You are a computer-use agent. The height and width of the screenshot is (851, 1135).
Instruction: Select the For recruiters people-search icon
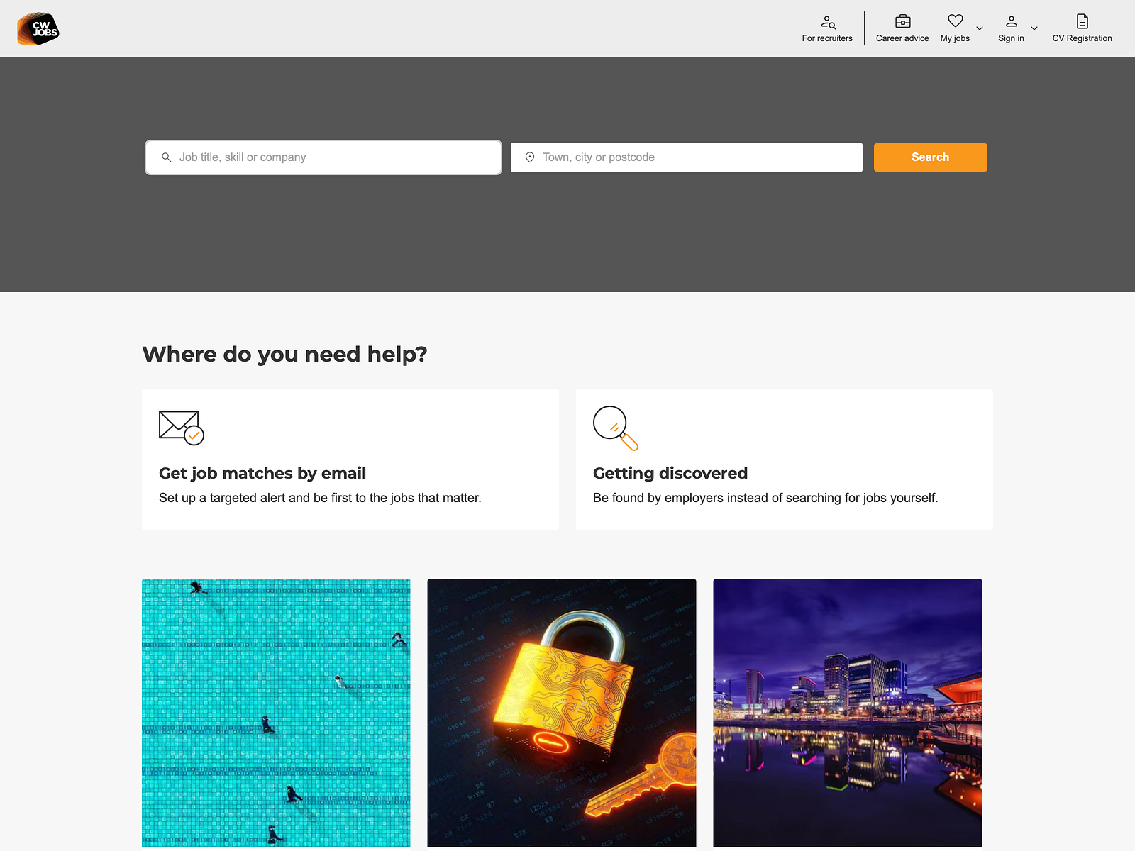tap(827, 22)
